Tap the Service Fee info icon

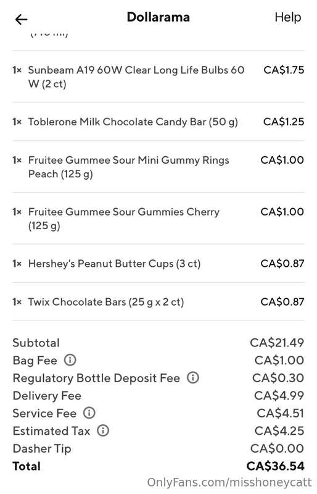[89, 412]
